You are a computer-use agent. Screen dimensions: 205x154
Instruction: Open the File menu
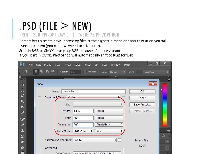[30, 64]
